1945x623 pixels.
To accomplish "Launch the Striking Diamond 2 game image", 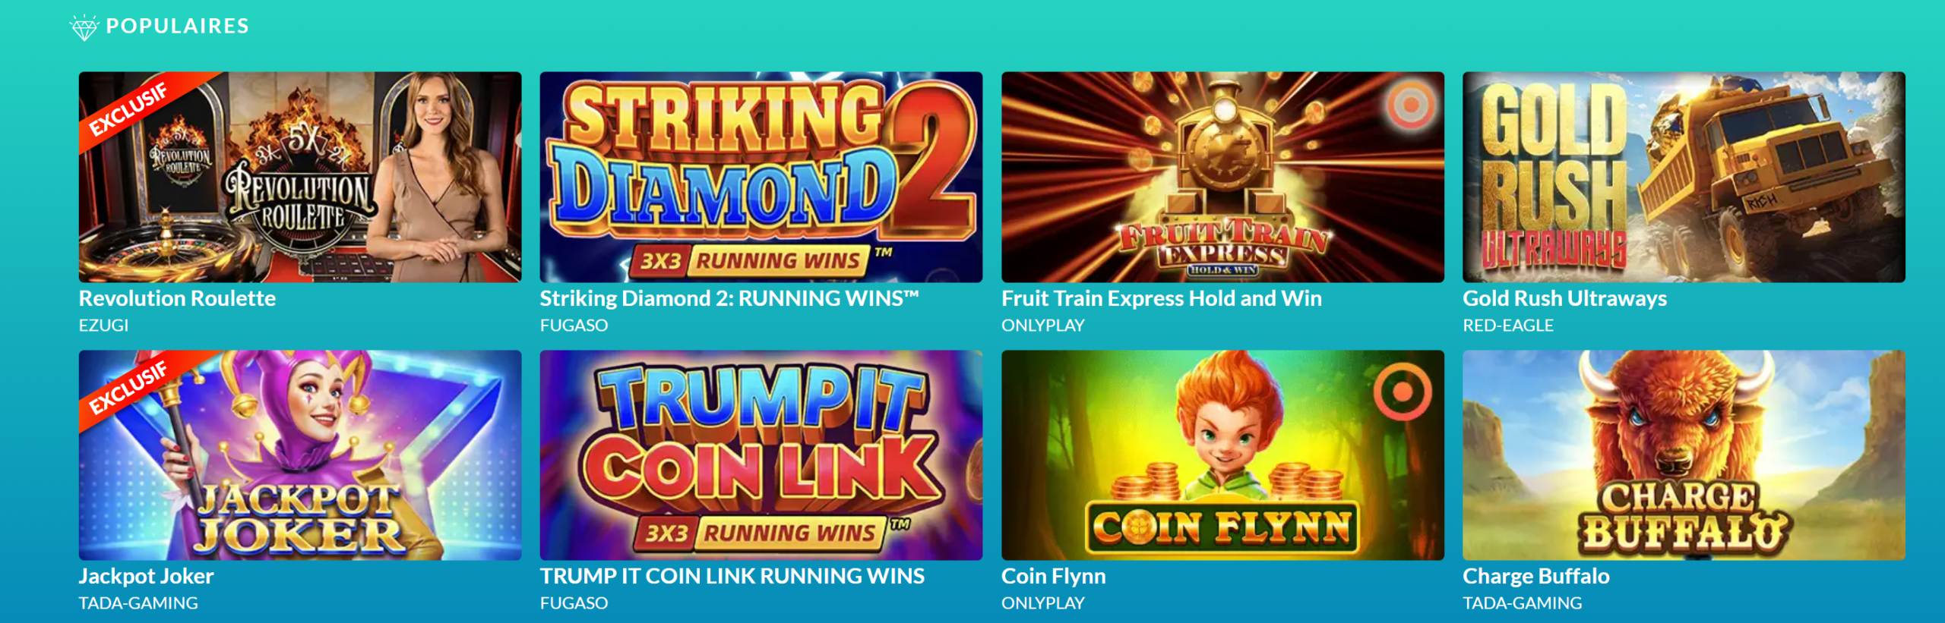I will point(761,177).
